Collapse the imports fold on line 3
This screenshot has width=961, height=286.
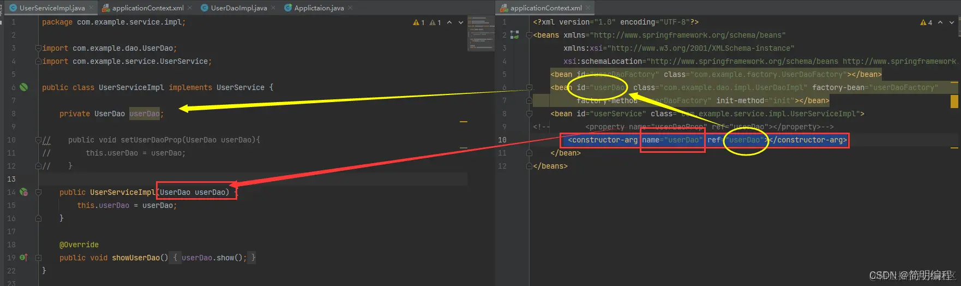38,48
